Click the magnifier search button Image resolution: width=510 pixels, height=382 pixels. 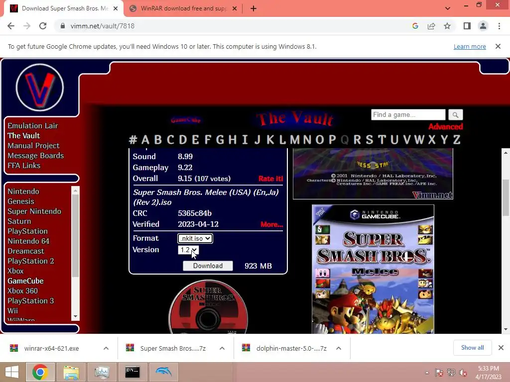coord(455,115)
